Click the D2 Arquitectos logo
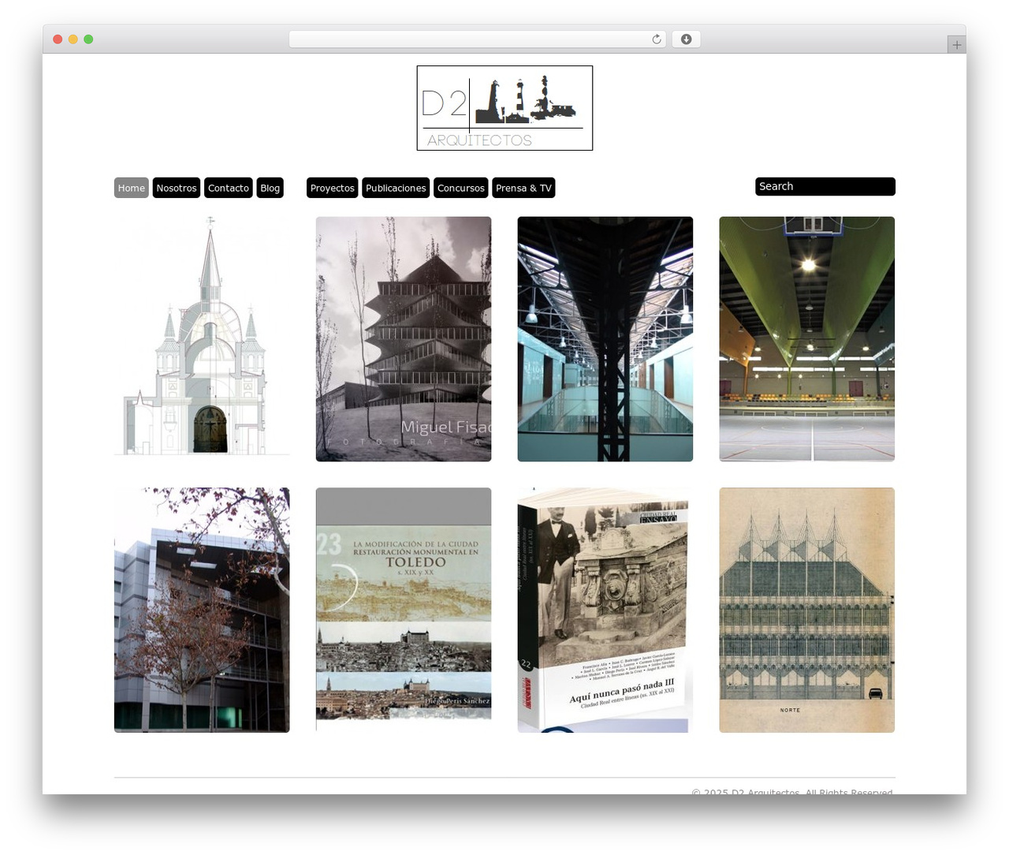Image resolution: width=1009 pixels, height=855 pixels. click(504, 108)
